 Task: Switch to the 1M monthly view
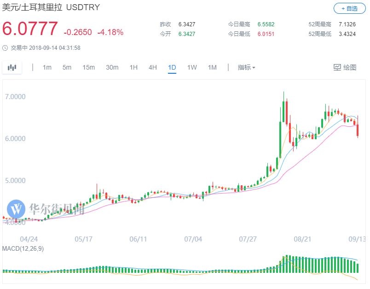pos(212,67)
